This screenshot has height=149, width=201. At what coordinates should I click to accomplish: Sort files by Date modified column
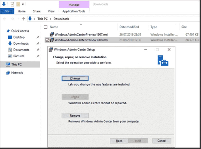tap(129, 27)
